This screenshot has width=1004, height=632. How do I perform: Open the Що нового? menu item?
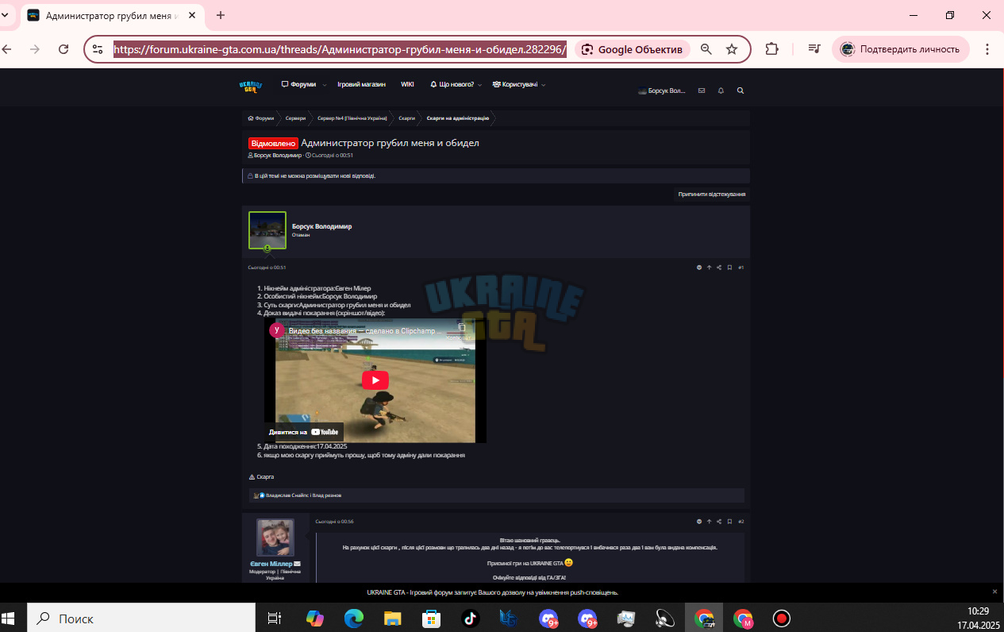click(x=452, y=84)
